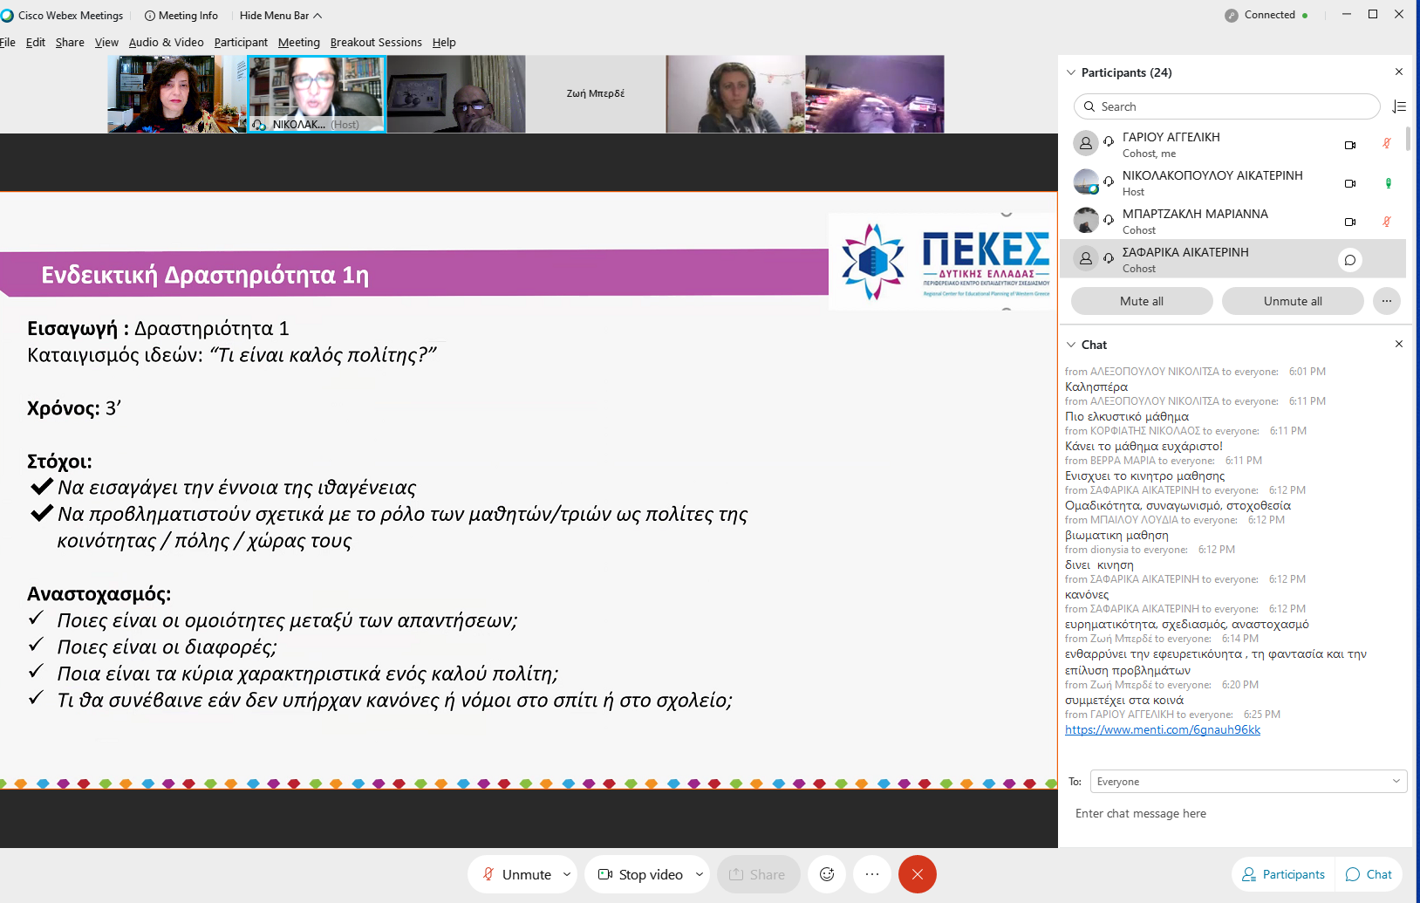Viewport: 1420px width, 903px height.
Task: Click sort participants icon beside search
Action: tap(1399, 106)
